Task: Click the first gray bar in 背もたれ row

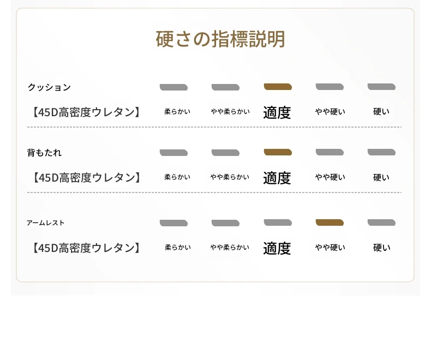Action: (173, 152)
